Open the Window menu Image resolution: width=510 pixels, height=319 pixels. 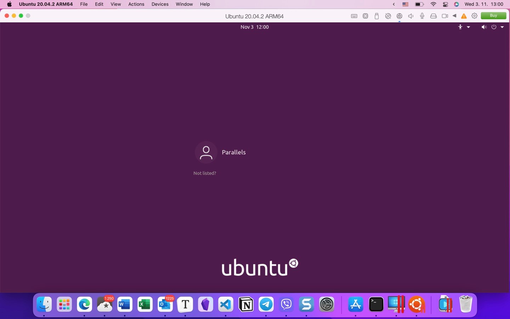pyautogui.click(x=184, y=4)
